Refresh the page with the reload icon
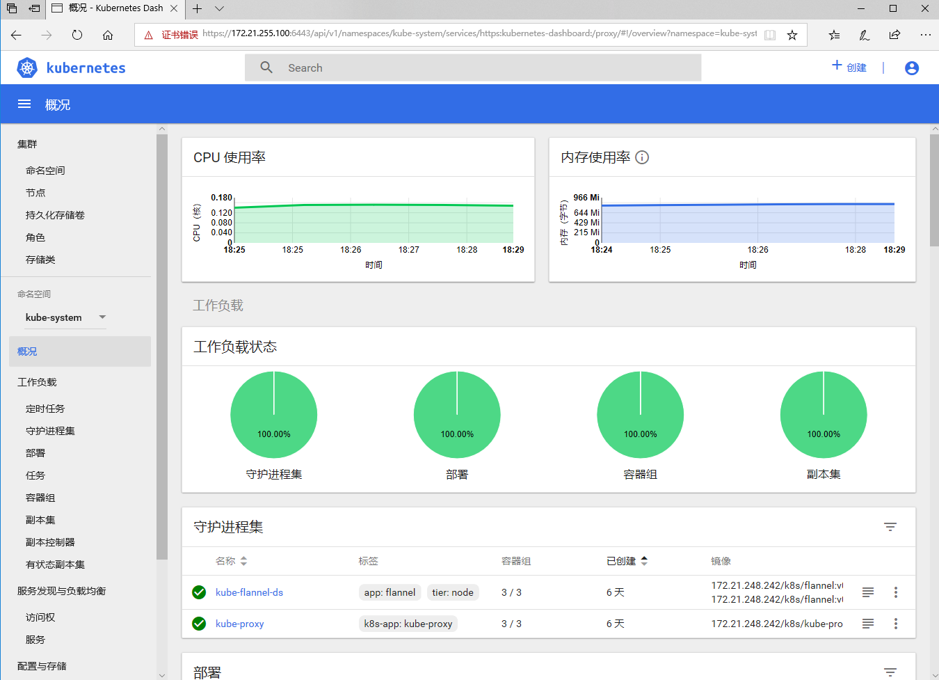The width and height of the screenshot is (939, 680). (x=77, y=35)
